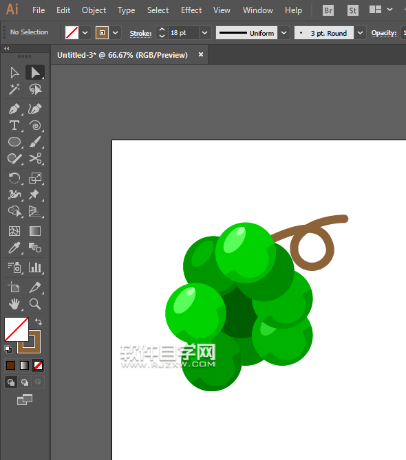Viewport: 406px width, 460px height.
Task: Activate the Zoom tool
Action: tap(35, 304)
